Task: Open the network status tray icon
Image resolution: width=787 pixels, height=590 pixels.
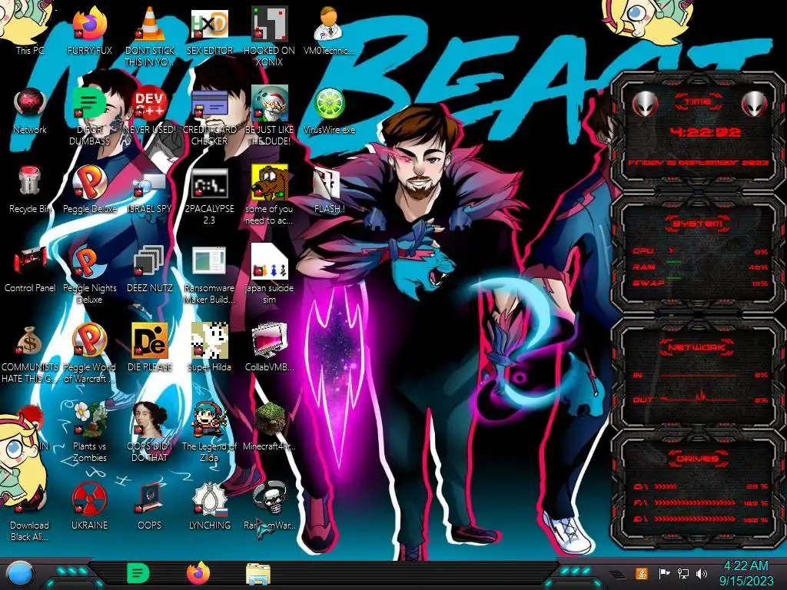Action: (x=683, y=573)
